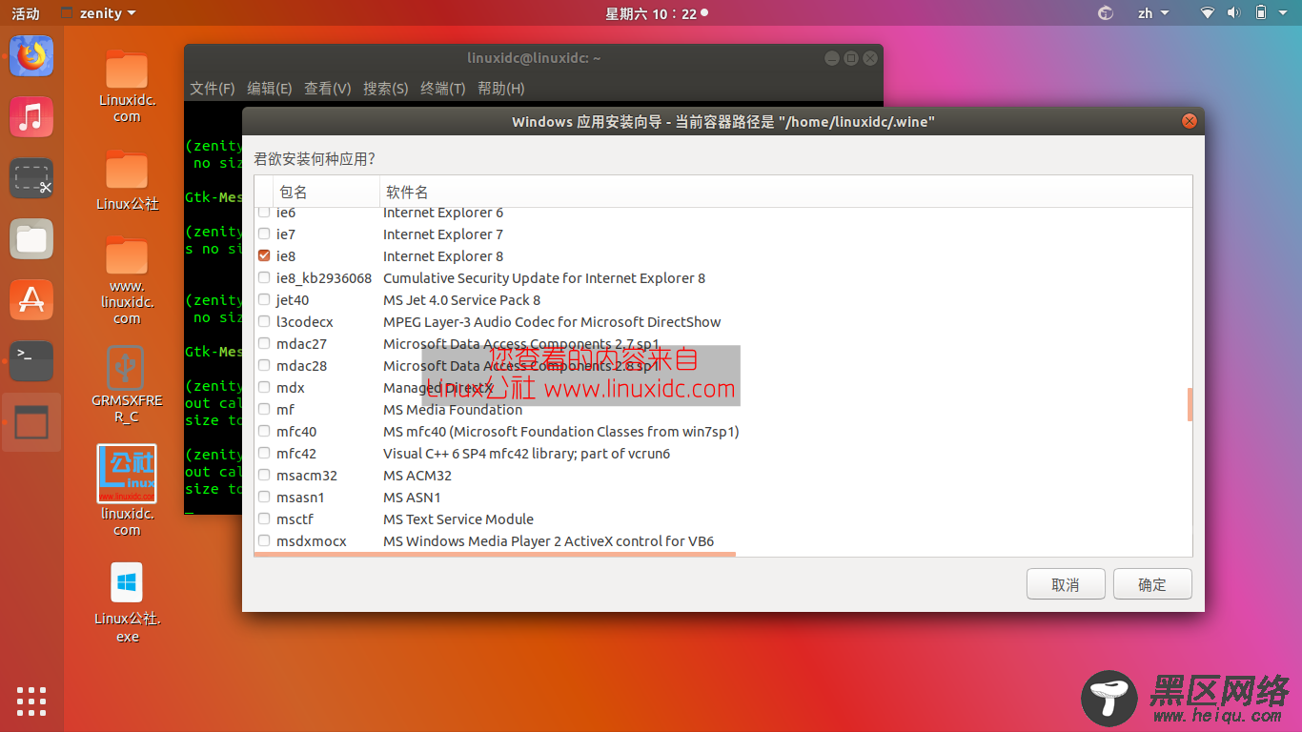Click the horizontal scrollbar at list bottom
Screen dimensions: 1302x732
[495, 553]
